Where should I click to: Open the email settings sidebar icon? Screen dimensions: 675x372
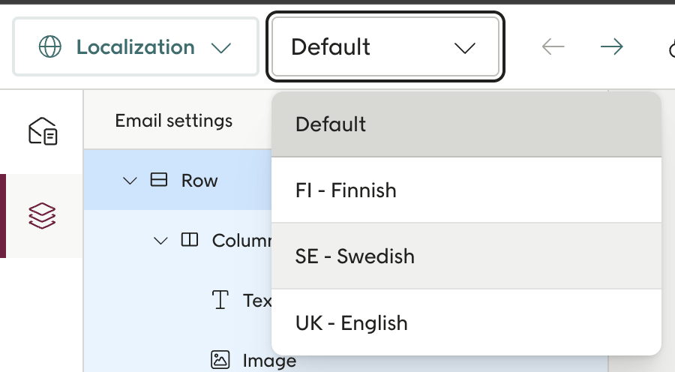click(x=43, y=131)
